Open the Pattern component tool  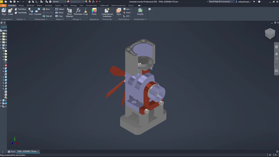(59, 9)
